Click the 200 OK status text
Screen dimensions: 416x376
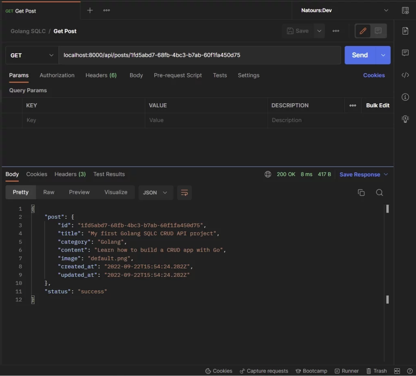click(x=286, y=174)
